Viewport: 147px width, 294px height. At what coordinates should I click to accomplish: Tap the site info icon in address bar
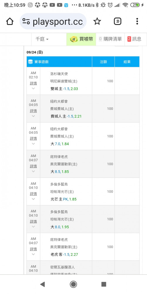pos(26,21)
